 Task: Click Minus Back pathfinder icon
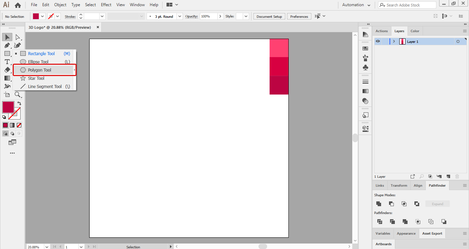444,222
